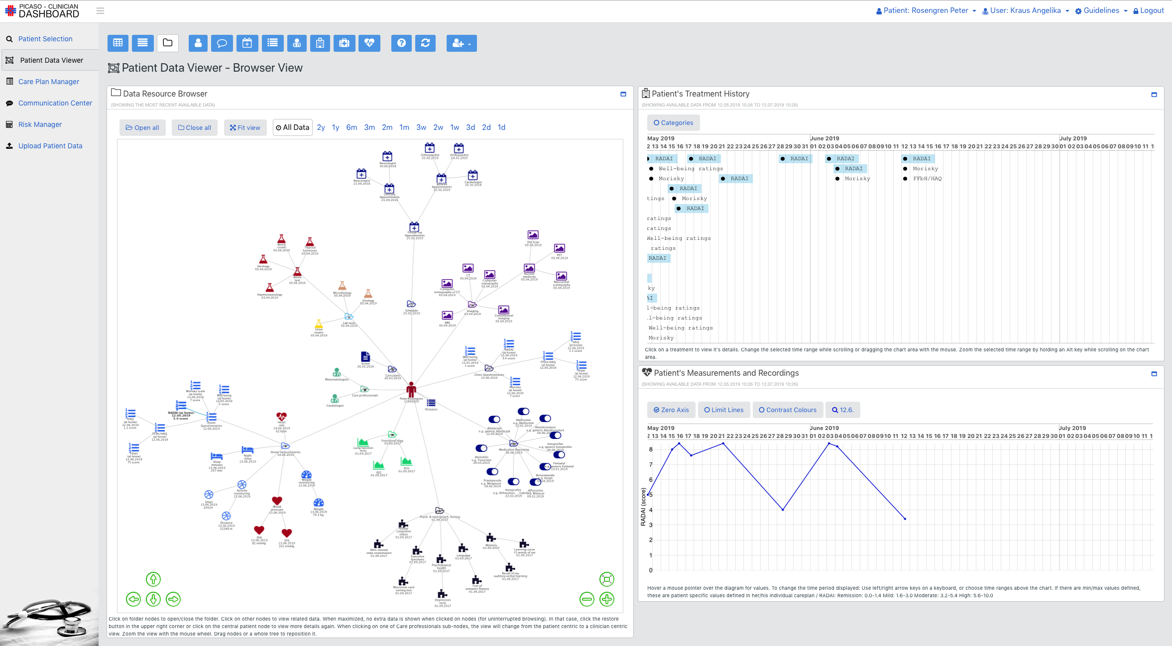Click the doctor icon in toolbar
Viewport: 1172px width, 646px height.
coord(297,43)
